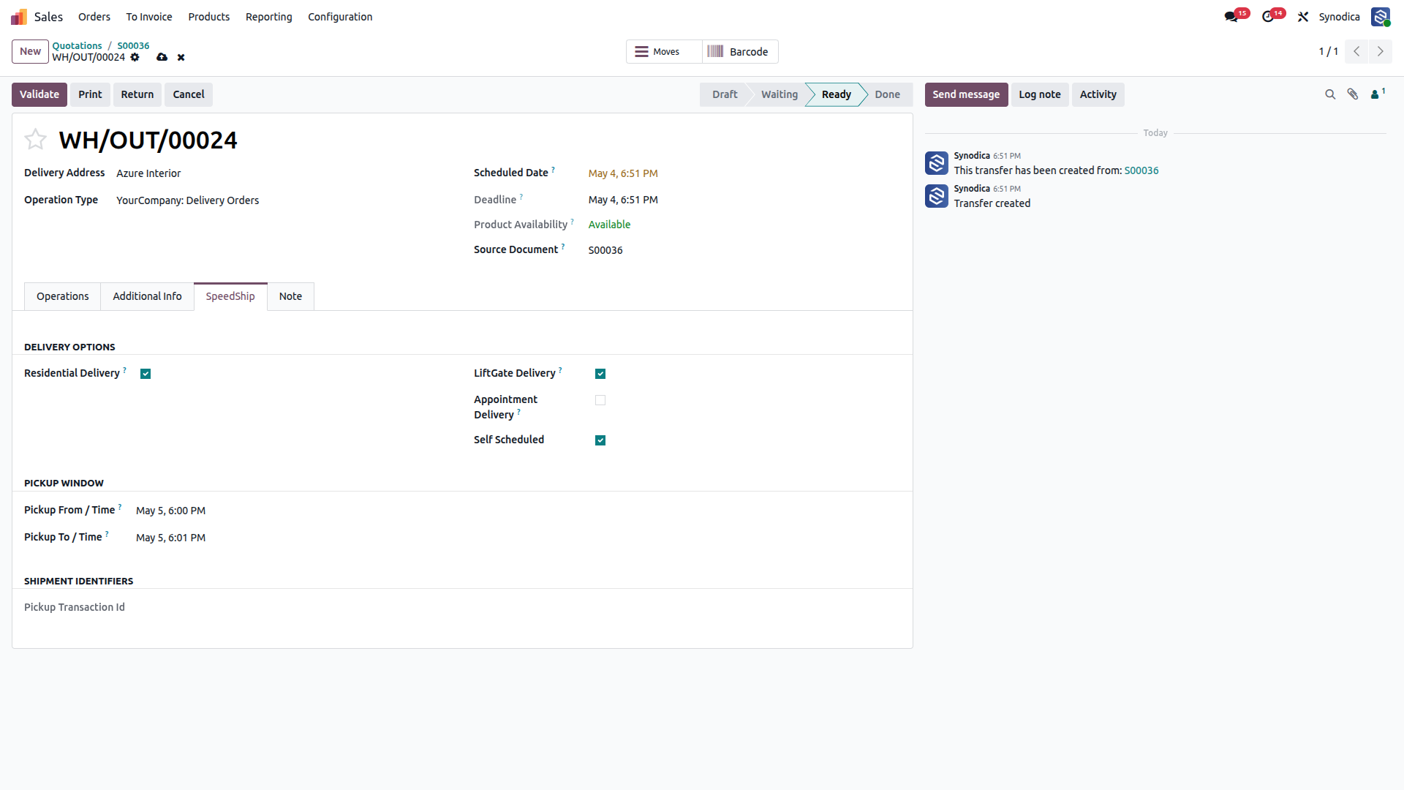Search chatter messages magnifier icon
This screenshot has height=790, width=1404.
(1330, 94)
